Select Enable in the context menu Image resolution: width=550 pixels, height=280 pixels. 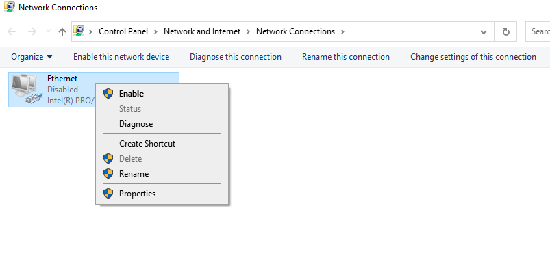point(131,94)
